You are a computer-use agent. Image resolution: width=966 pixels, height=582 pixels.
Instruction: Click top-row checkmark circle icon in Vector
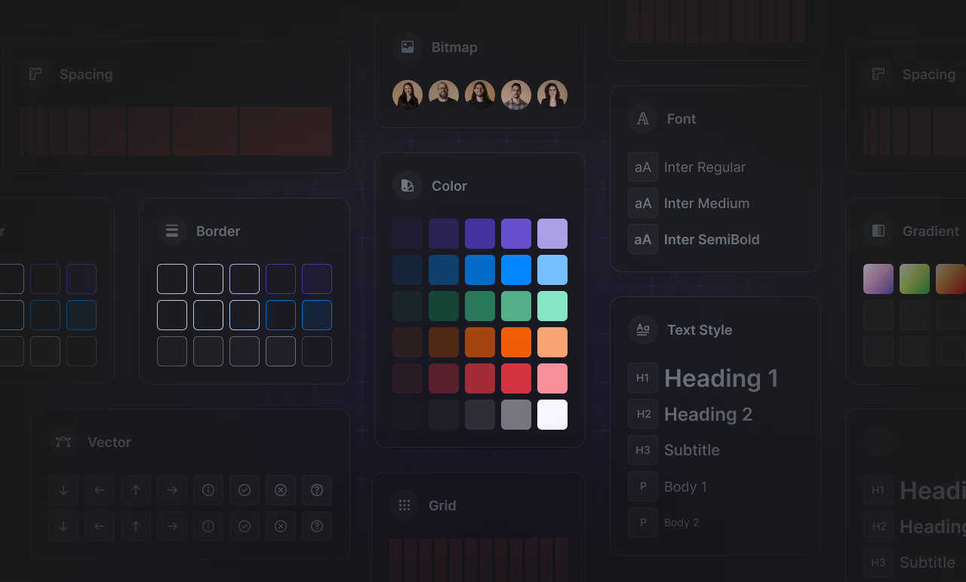pyautogui.click(x=245, y=490)
